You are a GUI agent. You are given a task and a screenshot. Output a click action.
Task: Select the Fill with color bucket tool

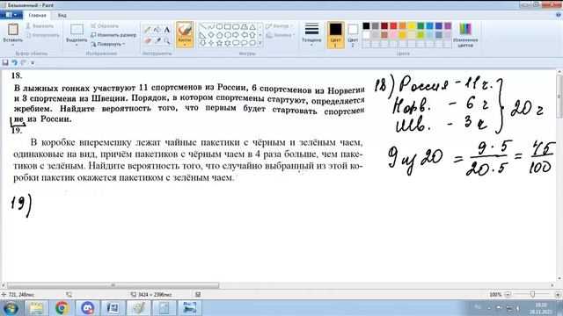[x=157, y=30]
